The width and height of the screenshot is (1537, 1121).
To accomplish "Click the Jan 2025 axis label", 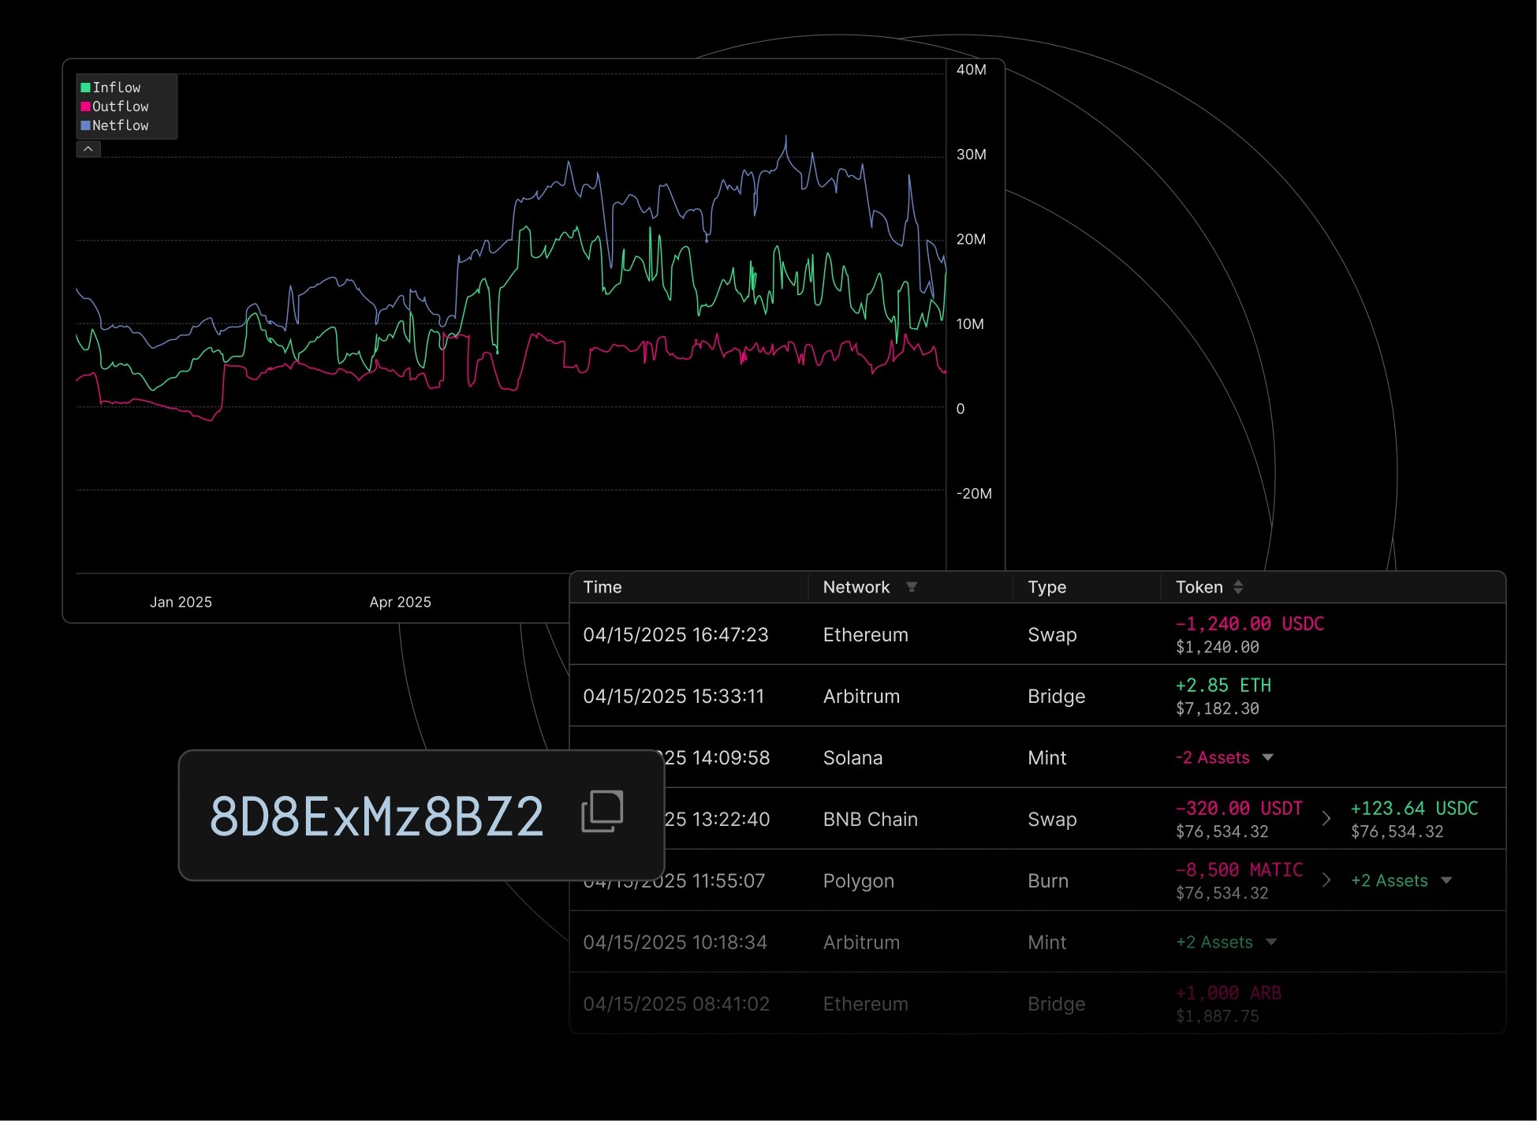I will click(181, 602).
